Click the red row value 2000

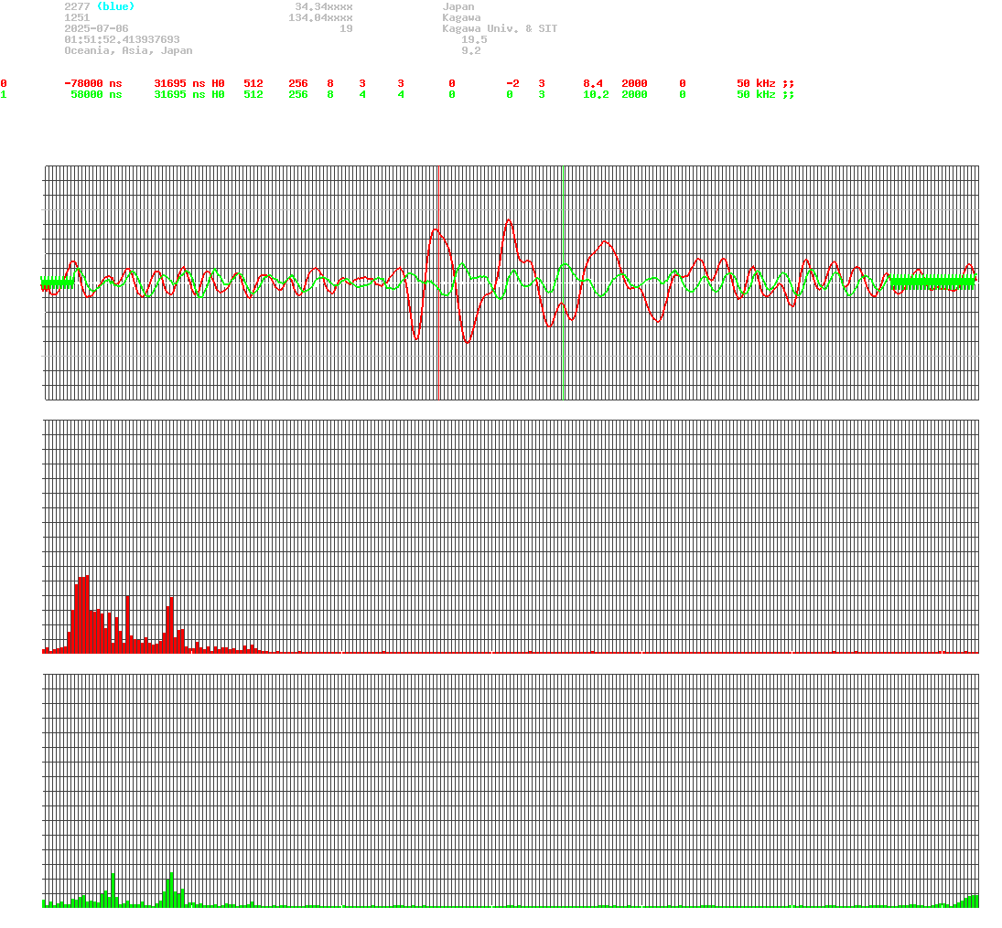coord(634,83)
